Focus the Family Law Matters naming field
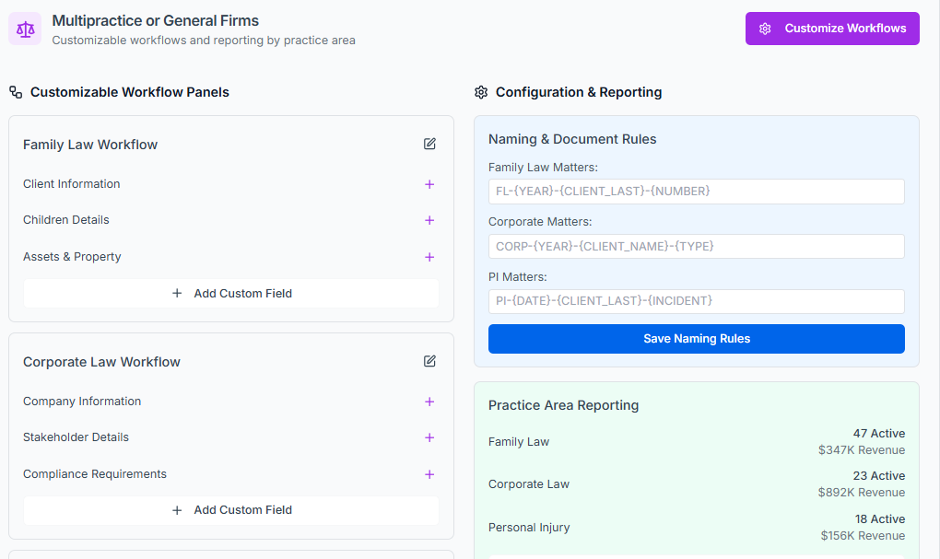The width and height of the screenshot is (940, 559). (x=696, y=192)
